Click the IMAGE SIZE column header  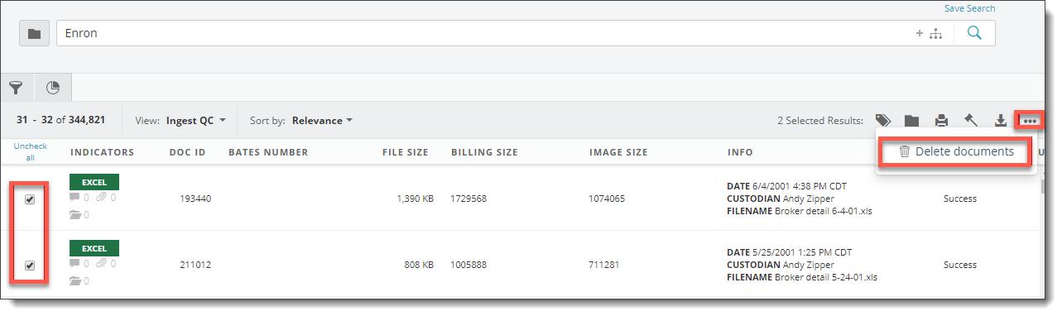[x=618, y=152]
